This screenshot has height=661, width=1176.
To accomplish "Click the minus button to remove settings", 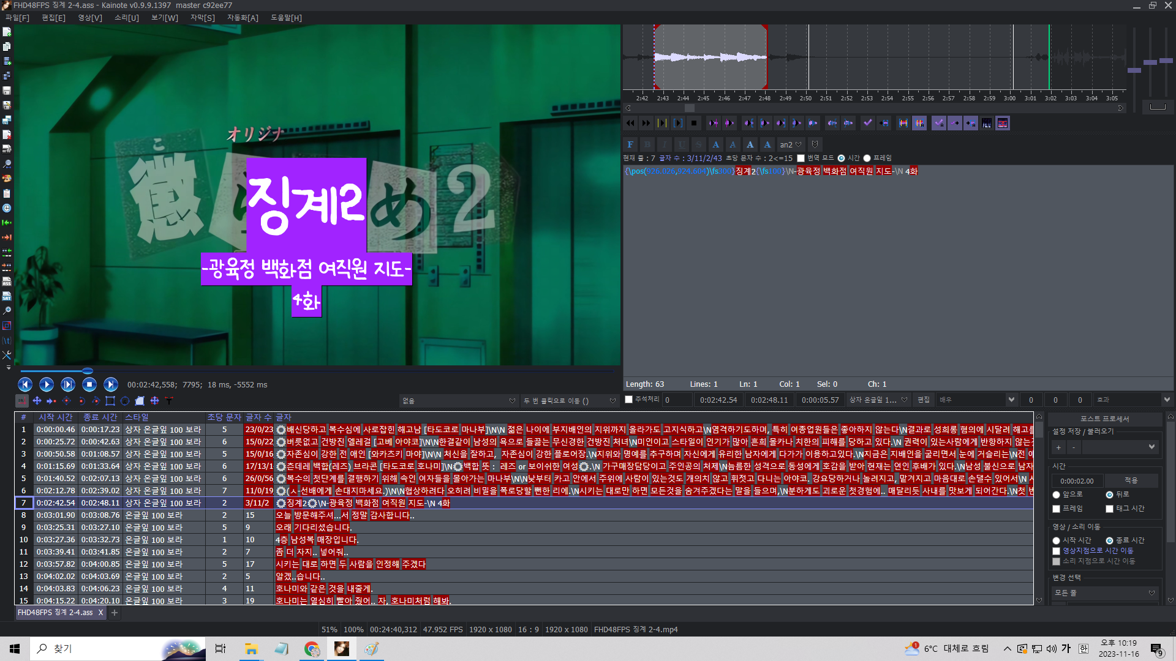I will (x=1073, y=447).
